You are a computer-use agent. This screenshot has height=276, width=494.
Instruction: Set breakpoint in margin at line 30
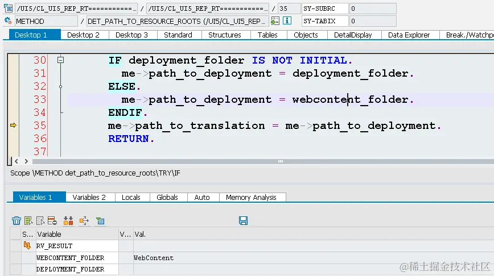pos(13,60)
